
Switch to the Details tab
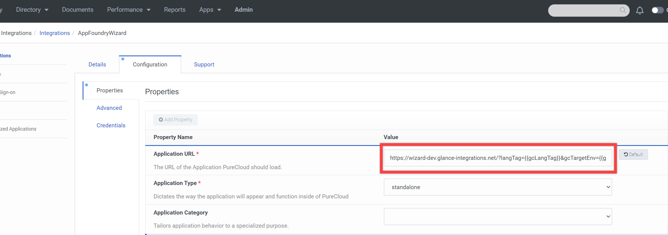tap(97, 64)
